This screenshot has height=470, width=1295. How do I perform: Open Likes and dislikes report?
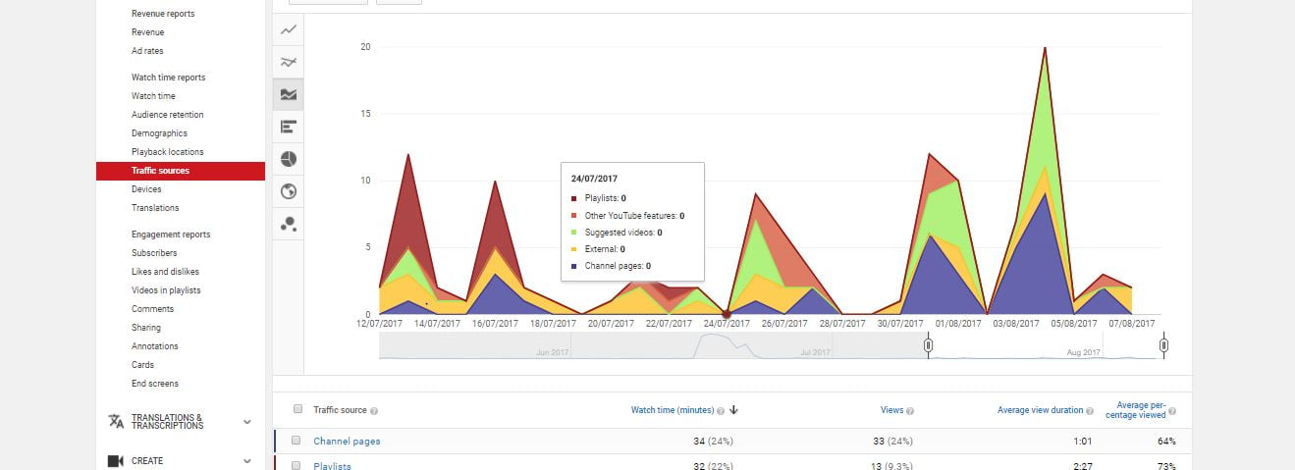pyautogui.click(x=165, y=272)
